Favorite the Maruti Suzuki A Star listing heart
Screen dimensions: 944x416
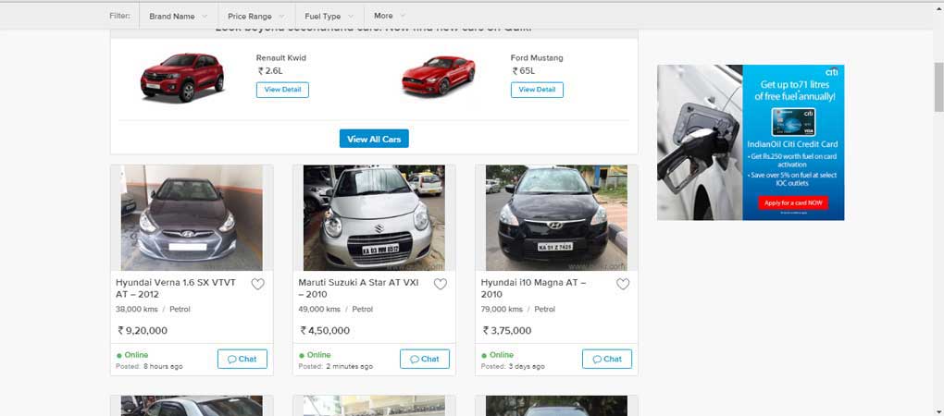[x=441, y=285]
